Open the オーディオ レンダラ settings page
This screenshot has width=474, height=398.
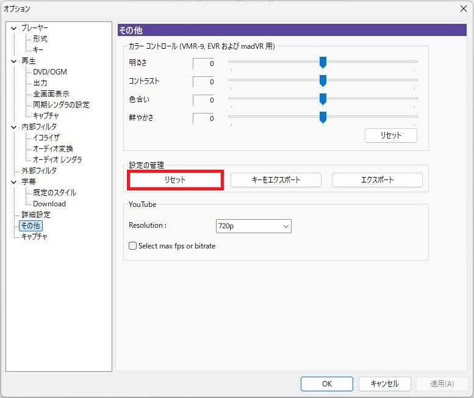57,160
